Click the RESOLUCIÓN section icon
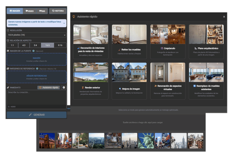 (8, 30)
